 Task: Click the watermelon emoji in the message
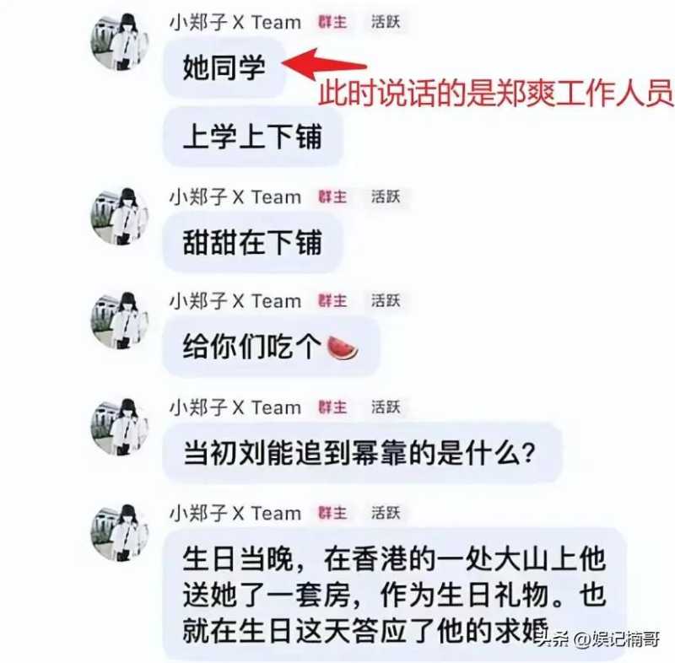click(343, 348)
